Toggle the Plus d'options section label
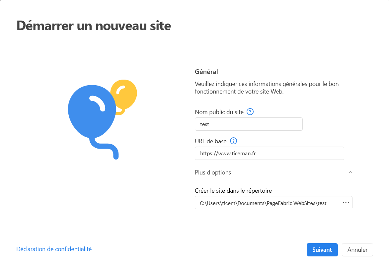 (213, 172)
